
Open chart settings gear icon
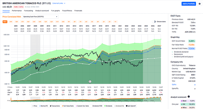click(x=199, y=4)
